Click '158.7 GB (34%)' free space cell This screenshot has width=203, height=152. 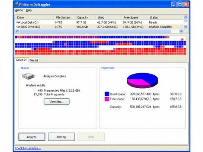point(133,27)
